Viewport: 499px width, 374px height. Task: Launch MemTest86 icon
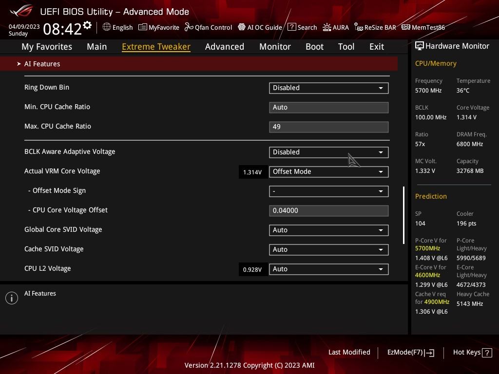[x=406, y=27]
